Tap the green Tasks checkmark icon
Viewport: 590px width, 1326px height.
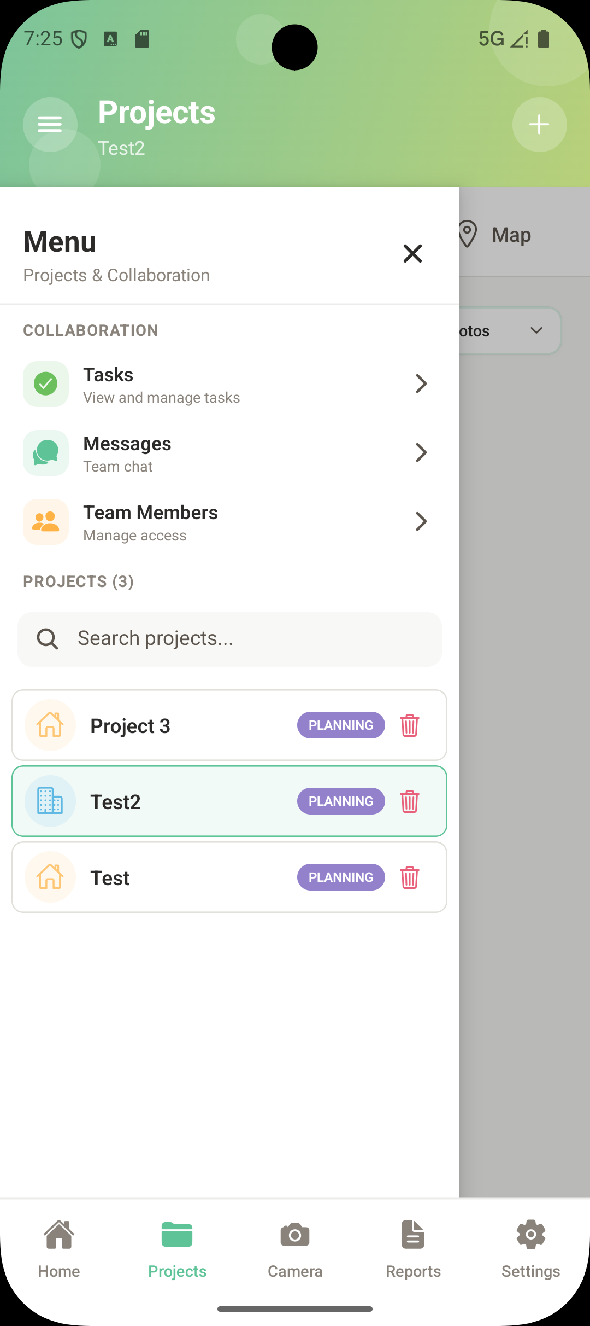point(46,384)
